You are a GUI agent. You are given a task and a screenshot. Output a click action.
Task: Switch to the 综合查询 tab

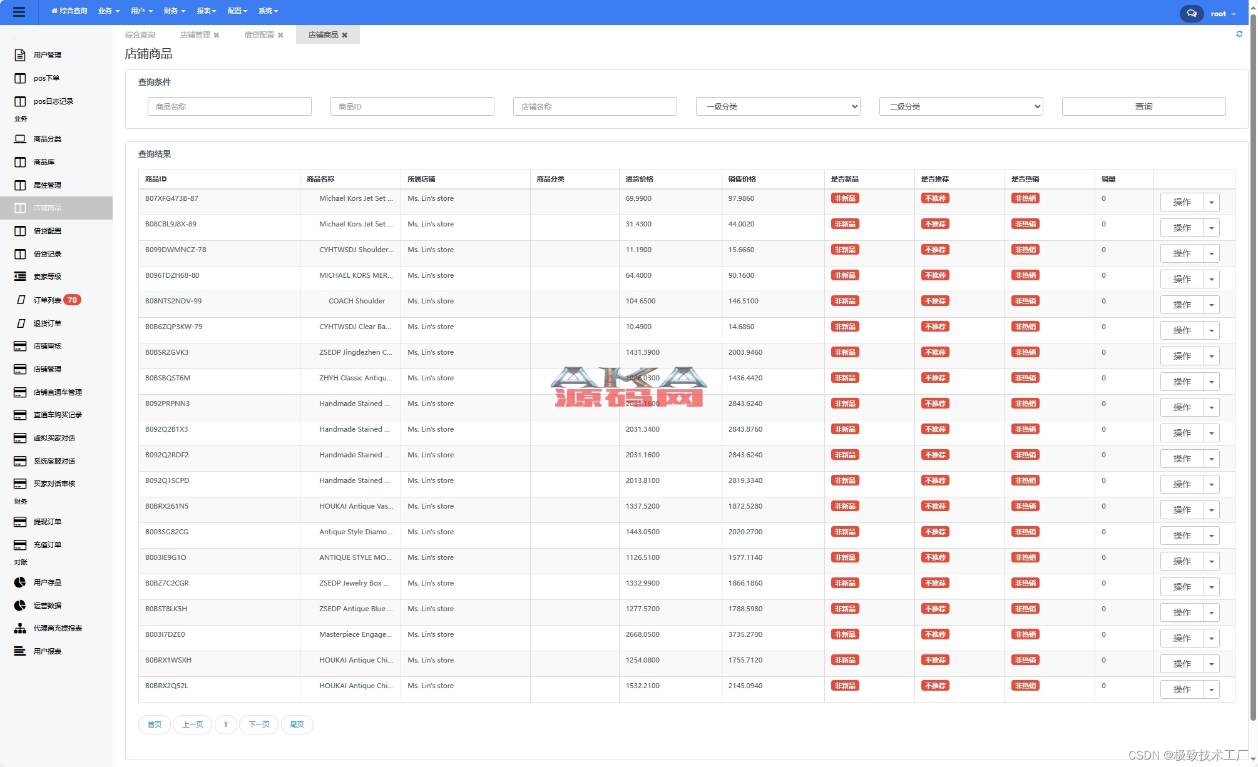click(140, 35)
